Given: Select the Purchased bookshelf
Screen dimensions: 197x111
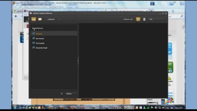Looking at the screenshot, I should (54, 43).
